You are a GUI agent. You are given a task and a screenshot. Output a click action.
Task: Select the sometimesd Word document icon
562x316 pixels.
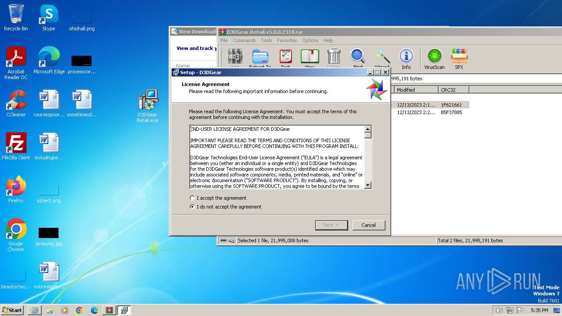pos(82,104)
